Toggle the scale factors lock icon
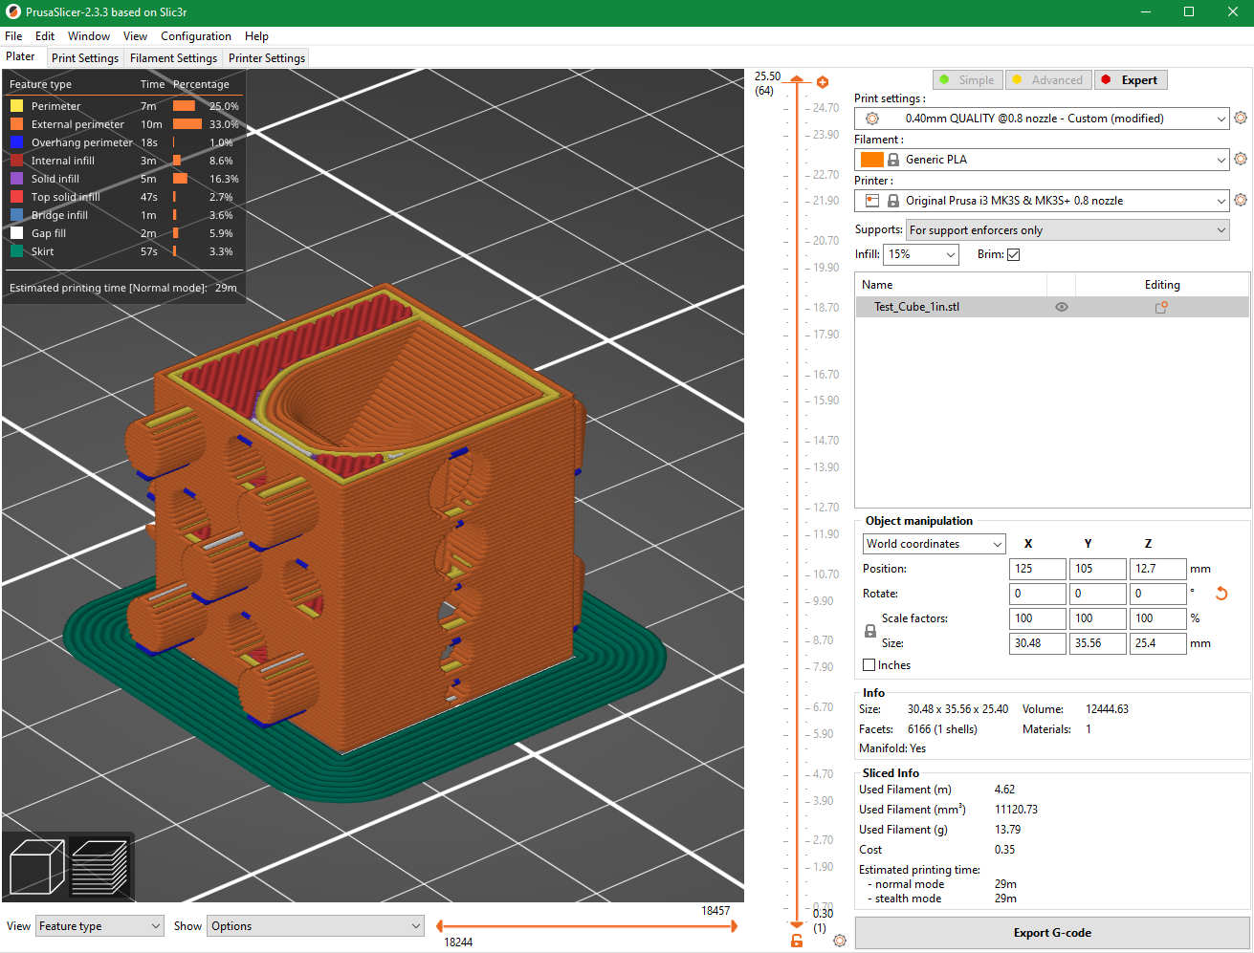This screenshot has width=1254, height=953. (x=869, y=631)
